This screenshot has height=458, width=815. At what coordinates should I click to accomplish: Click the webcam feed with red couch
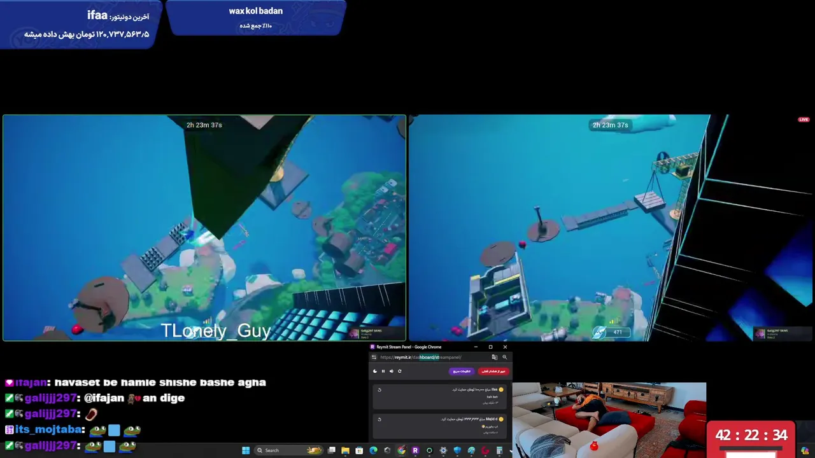coord(609,420)
